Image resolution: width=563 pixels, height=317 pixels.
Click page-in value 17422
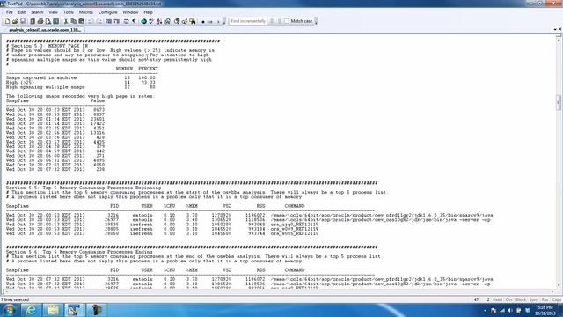[98, 123]
